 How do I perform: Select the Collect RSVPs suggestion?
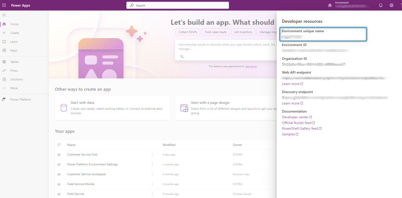(x=188, y=32)
